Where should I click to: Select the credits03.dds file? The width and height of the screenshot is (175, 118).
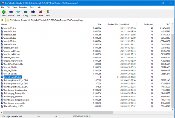(12, 28)
